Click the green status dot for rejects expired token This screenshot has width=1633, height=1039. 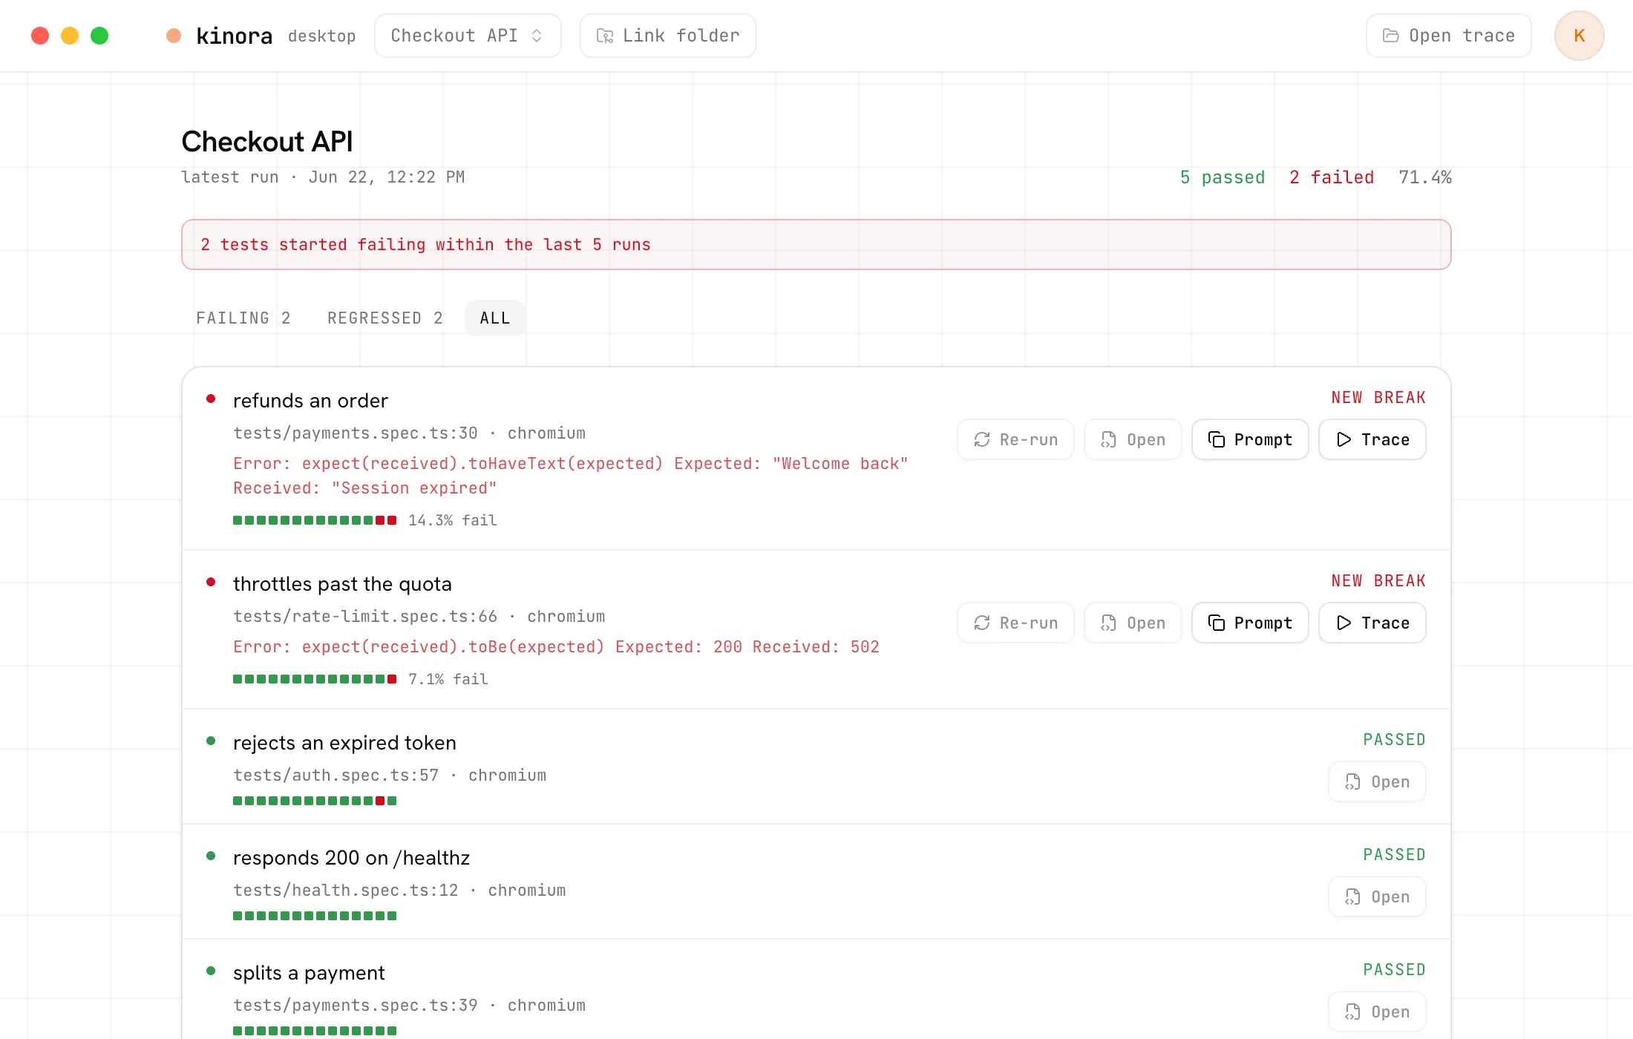pos(211,741)
